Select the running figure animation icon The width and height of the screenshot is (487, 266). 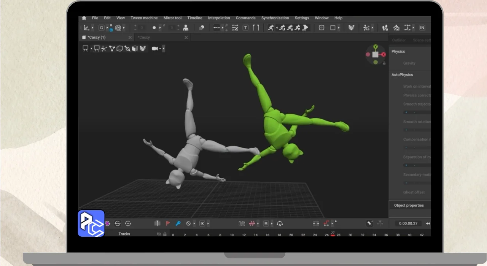271,28
